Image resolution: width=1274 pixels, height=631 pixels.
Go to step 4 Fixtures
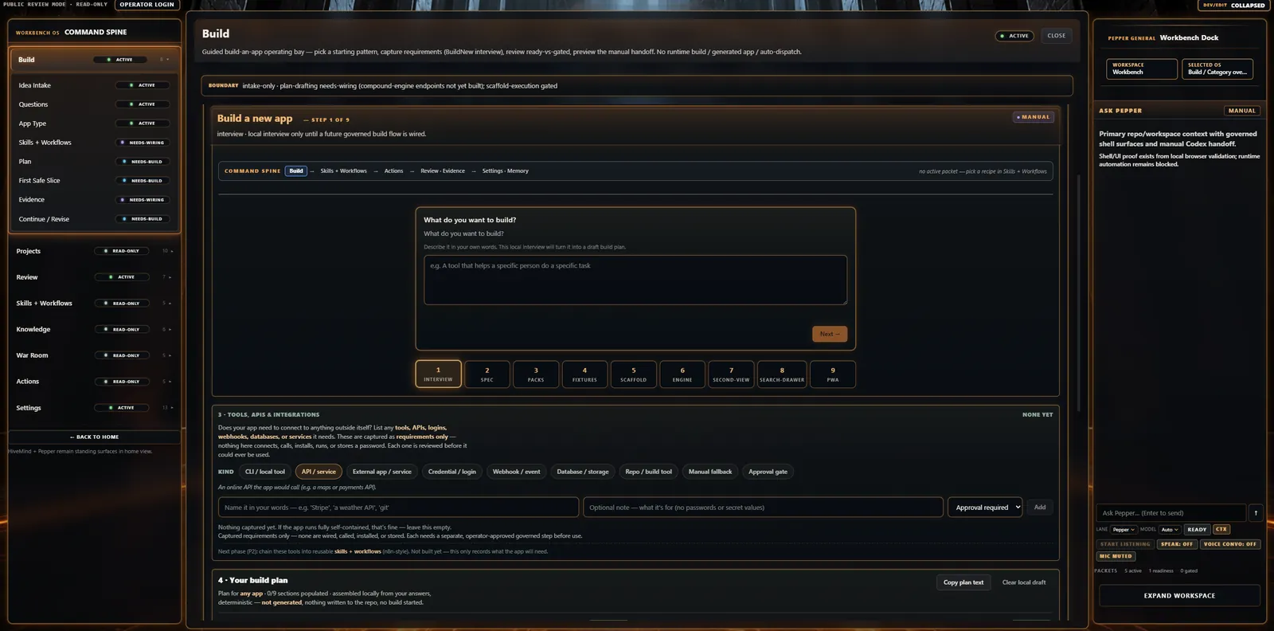(x=584, y=374)
